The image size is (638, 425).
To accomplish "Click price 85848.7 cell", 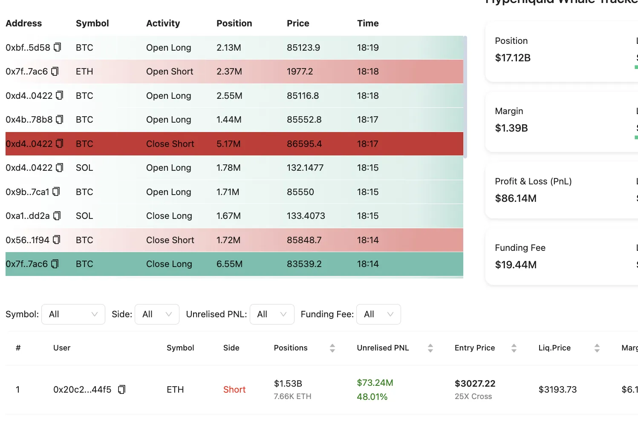I will click(x=304, y=240).
